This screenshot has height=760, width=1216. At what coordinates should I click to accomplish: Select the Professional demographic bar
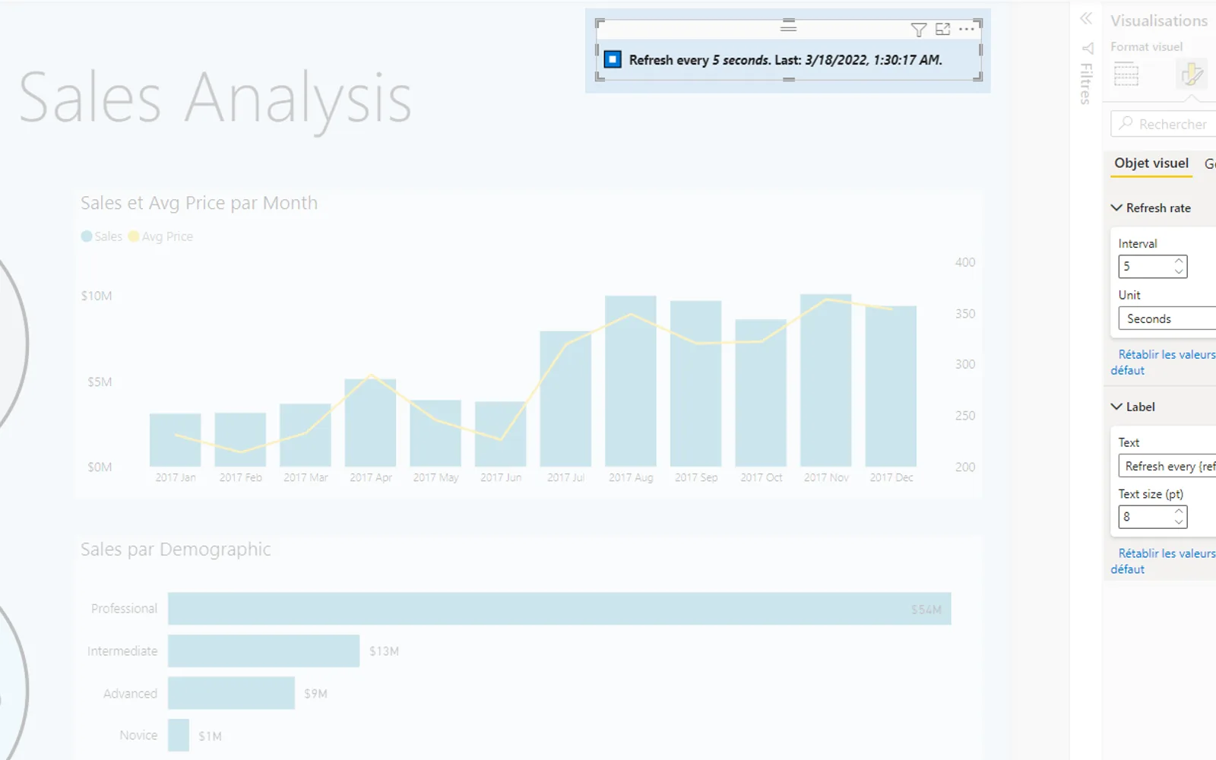point(559,609)
